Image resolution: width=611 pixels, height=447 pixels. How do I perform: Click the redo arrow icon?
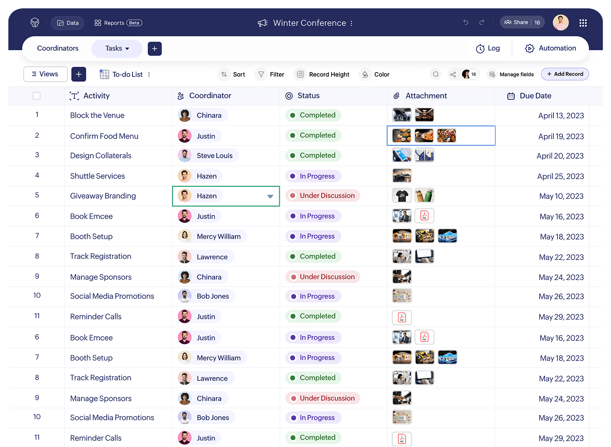point(482,22)
